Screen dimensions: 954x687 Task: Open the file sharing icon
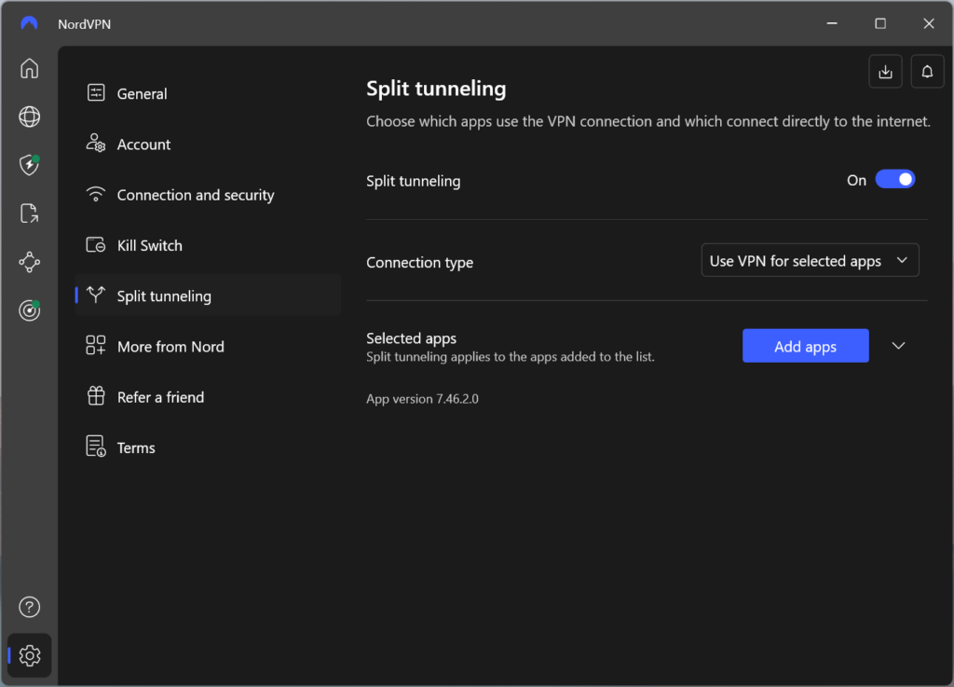29,213
